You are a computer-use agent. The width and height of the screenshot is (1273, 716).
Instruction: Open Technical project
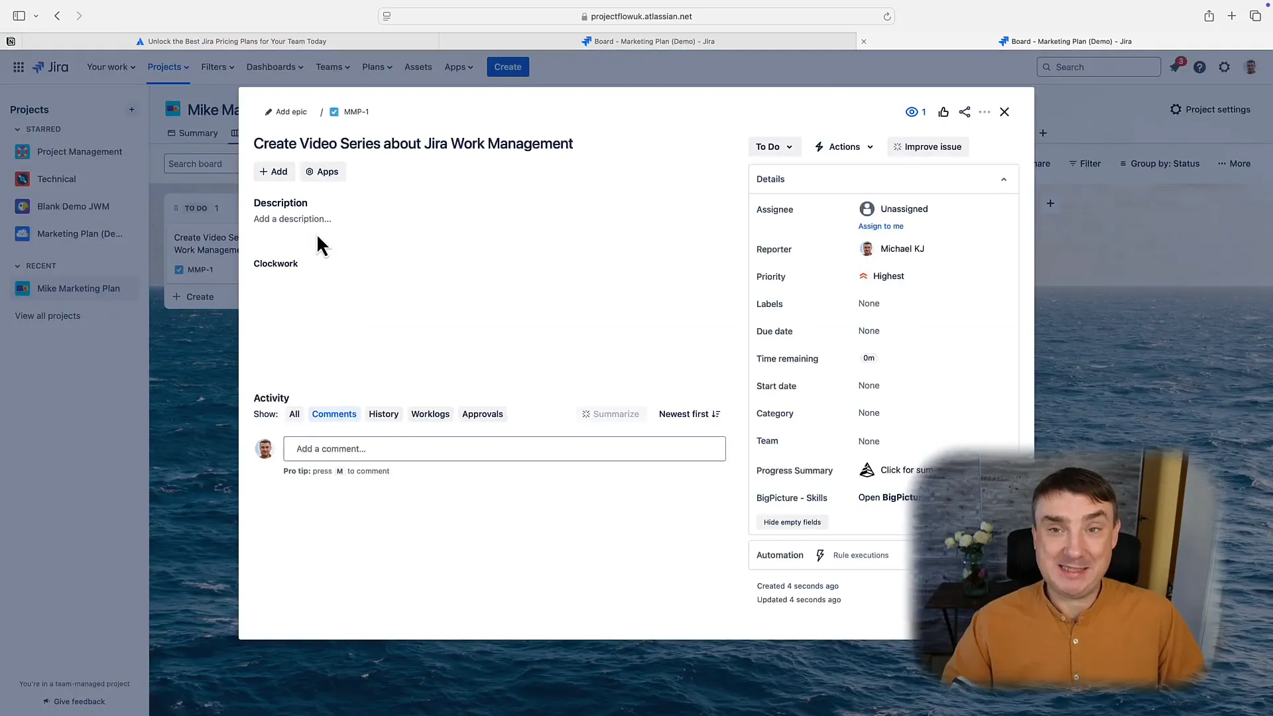click(74, 179)
